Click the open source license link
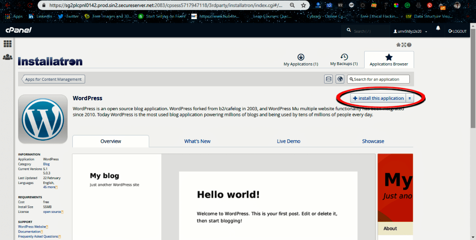Image resolution: width=476 pixels, height=240 pixels. [52, 212]
